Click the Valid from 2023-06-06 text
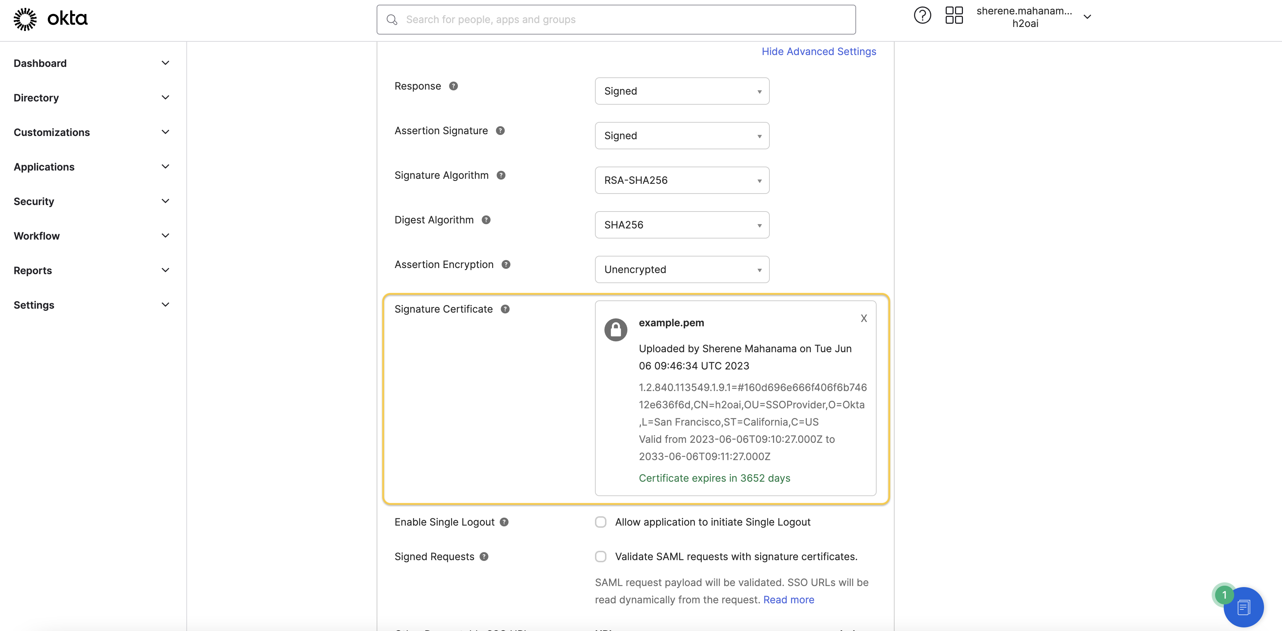 737,448
